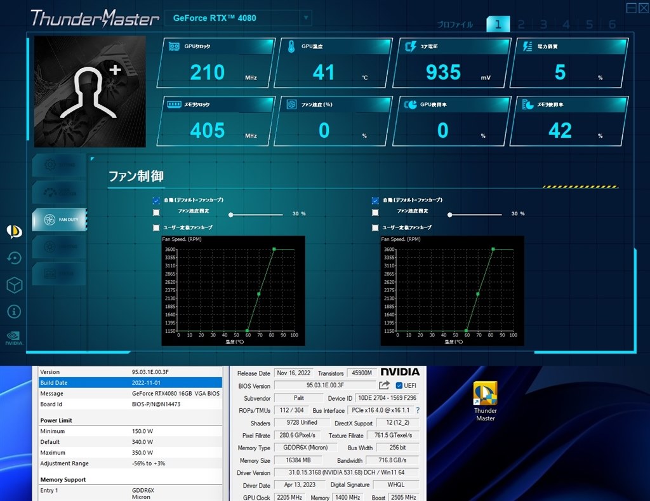The image size is (650, 501).
Task: Click the fan speed percent tile icon
Action: pos(291,104)
